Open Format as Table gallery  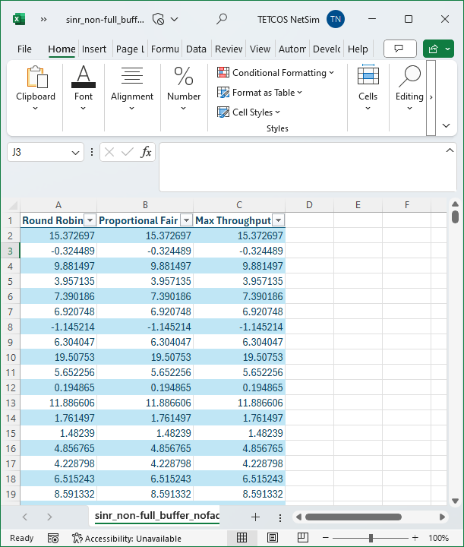click(260, 93)
